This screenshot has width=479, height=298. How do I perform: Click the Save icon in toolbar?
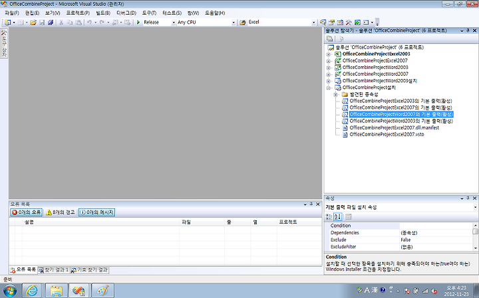coord(42,23)
